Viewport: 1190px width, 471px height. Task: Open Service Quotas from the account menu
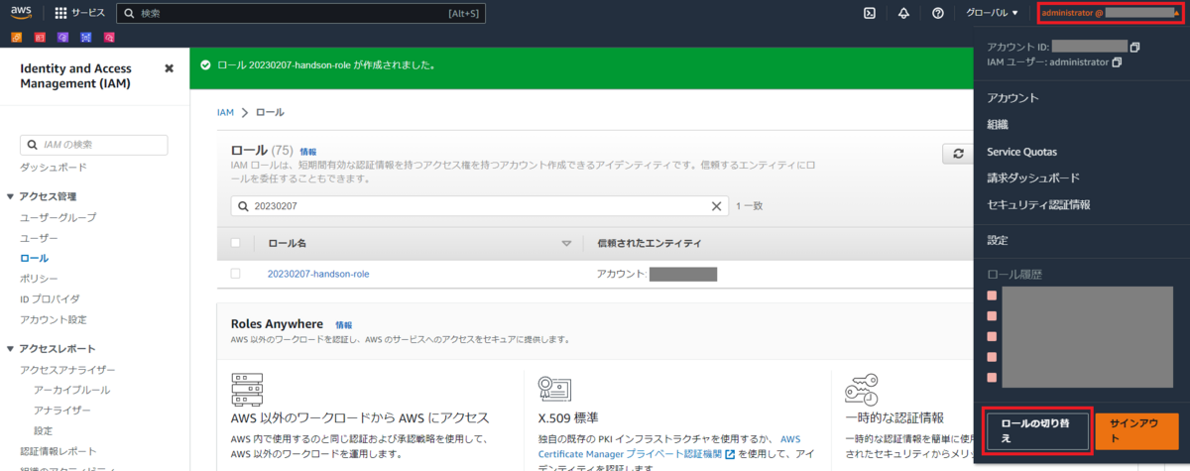(1021, 152)
